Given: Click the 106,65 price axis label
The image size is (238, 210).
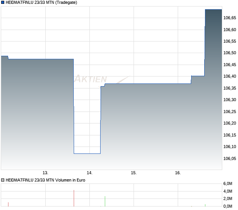Looking at the screenshot, I should pos(230,18).
